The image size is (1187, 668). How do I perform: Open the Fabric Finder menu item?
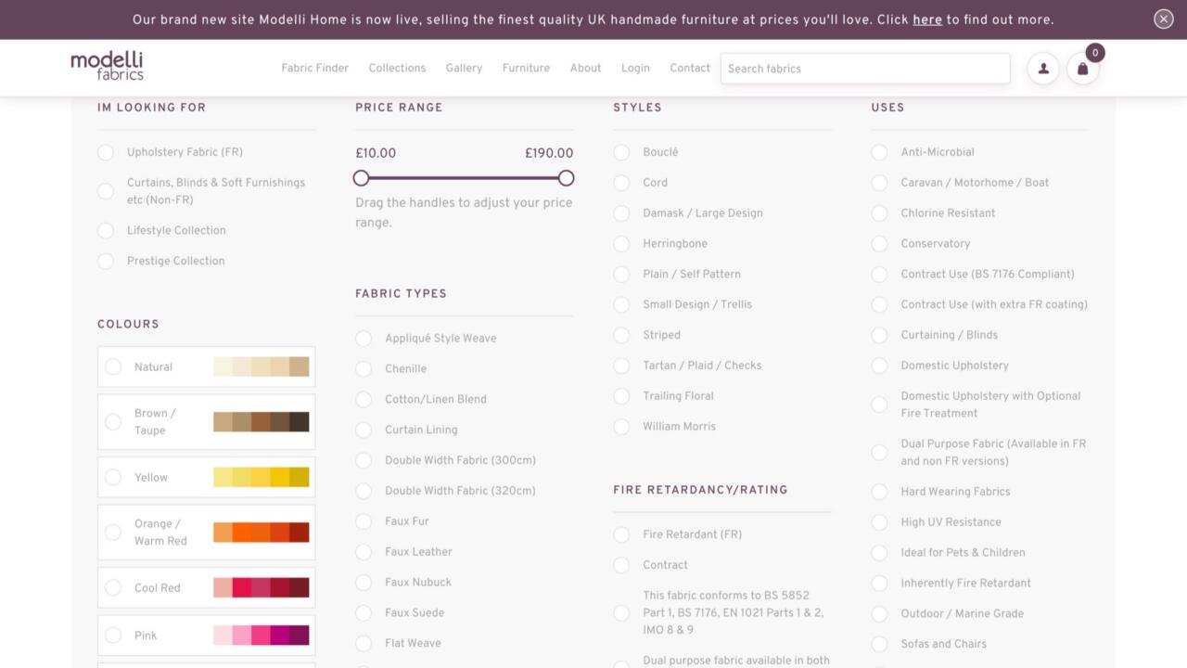315,68
